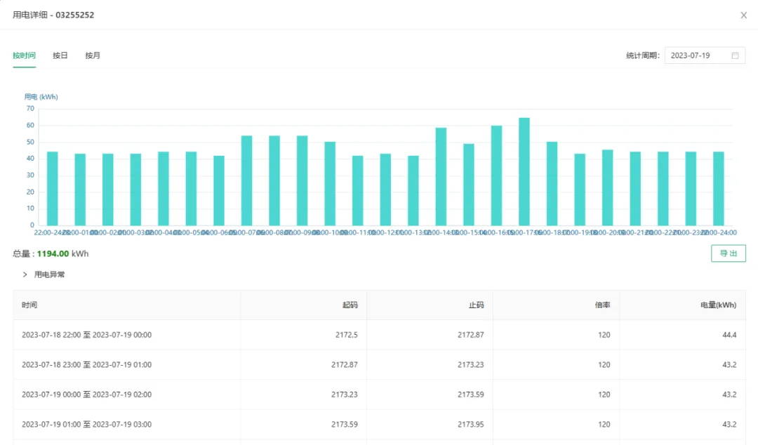The image size is (758, 445).
Task: Click the 电量 value 44.4
Action: click(729, 335)
